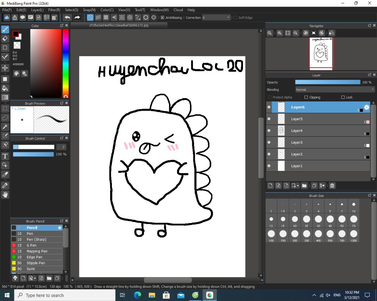Click the Redo arrow in the toolbar
This screenshot has height=301, width=377.
point(77,18)
